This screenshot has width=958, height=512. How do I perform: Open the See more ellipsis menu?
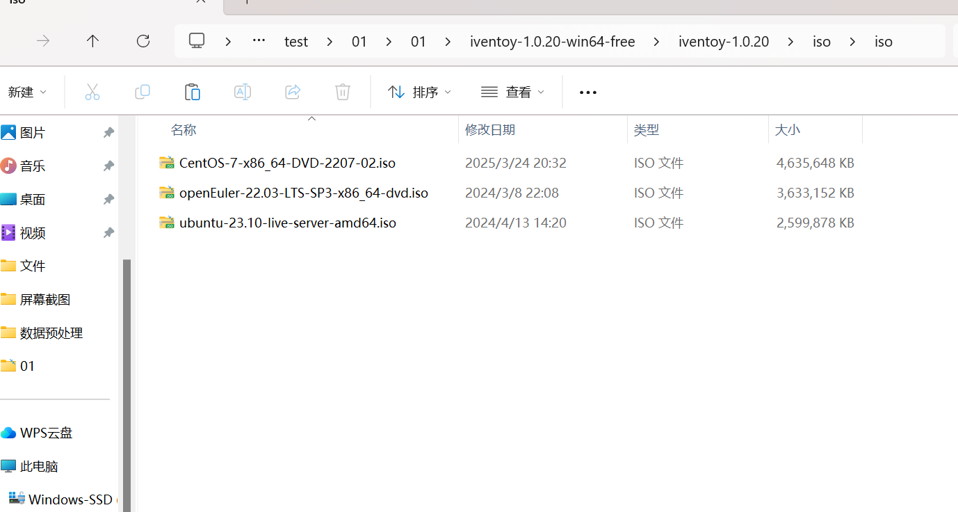click(x=588, y=93)
